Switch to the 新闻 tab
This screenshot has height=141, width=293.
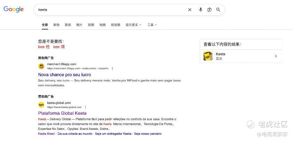coord(68,25)
